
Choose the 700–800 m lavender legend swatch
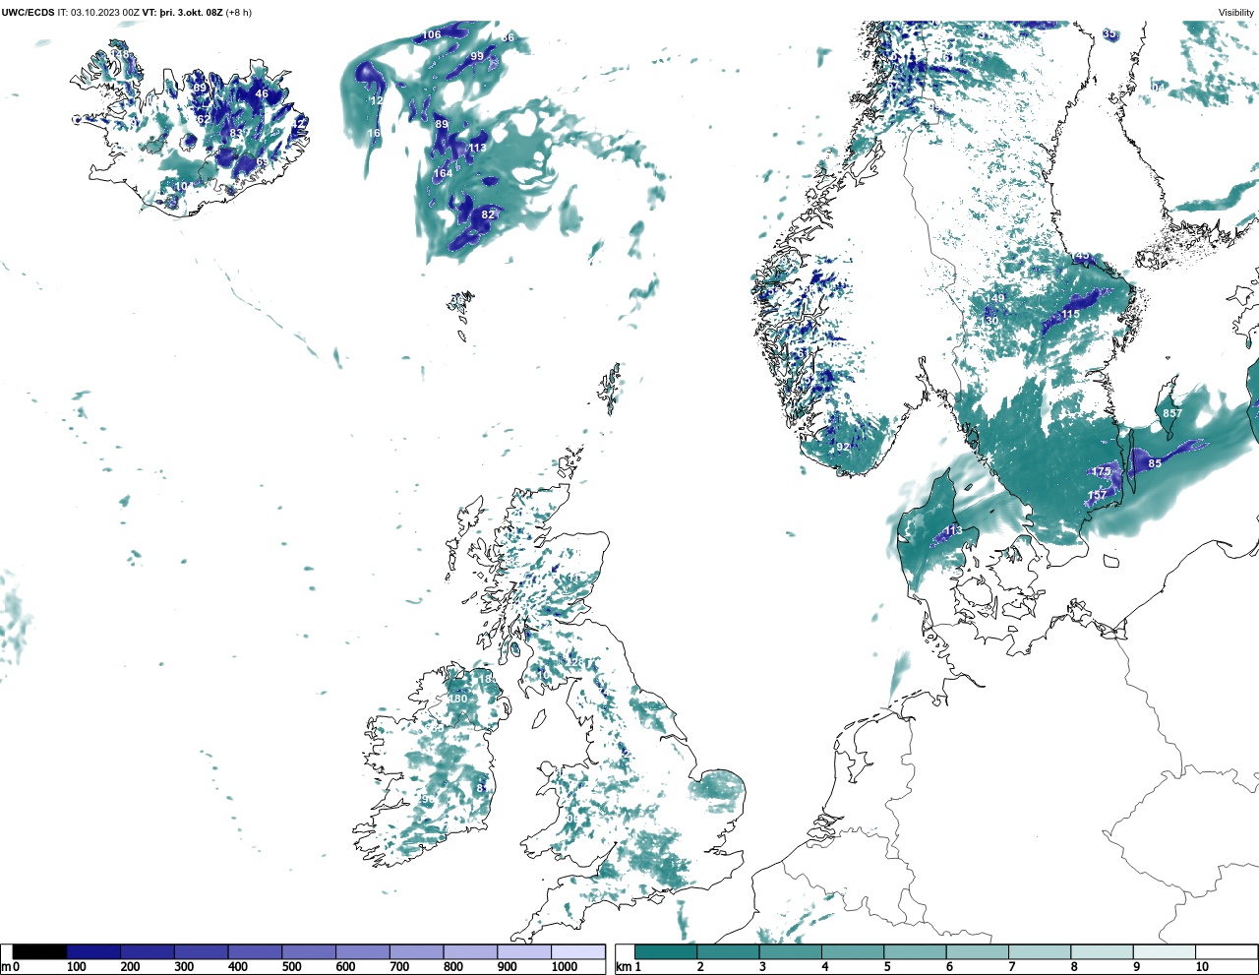[x=416, y=952]
